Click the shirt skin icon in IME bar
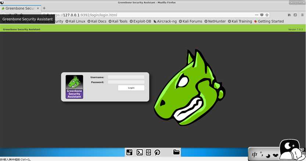 pos(276,155)
